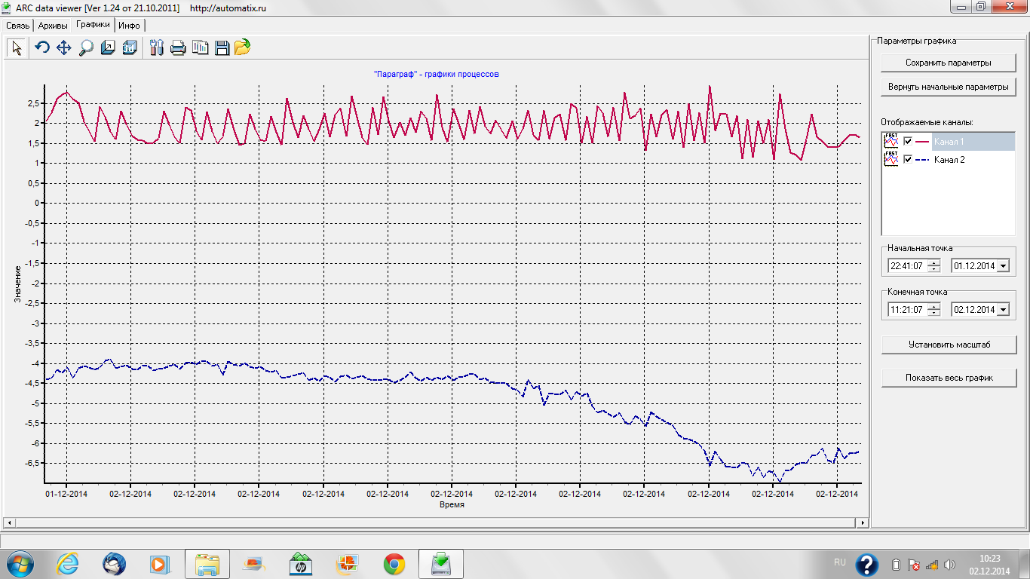Screen dimensions: 1030x579
Task: Click the rotate/undo arrow icon
Action: 42,47
